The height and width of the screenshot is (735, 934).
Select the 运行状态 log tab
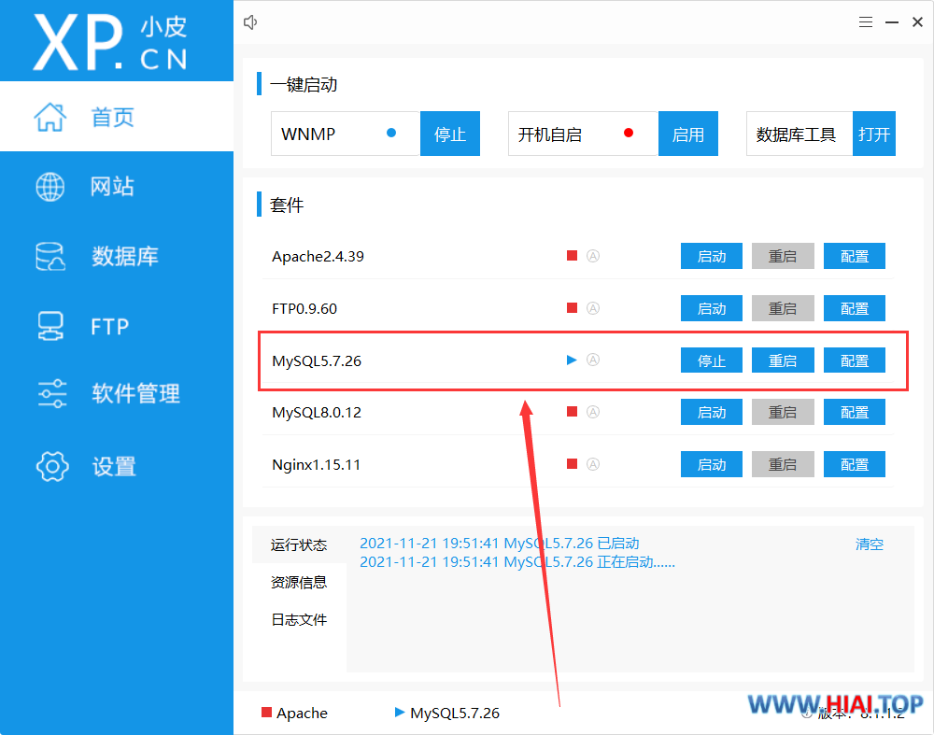(299, 544)
